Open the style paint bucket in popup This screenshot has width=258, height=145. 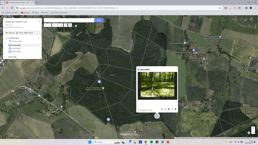coord(162,109)
